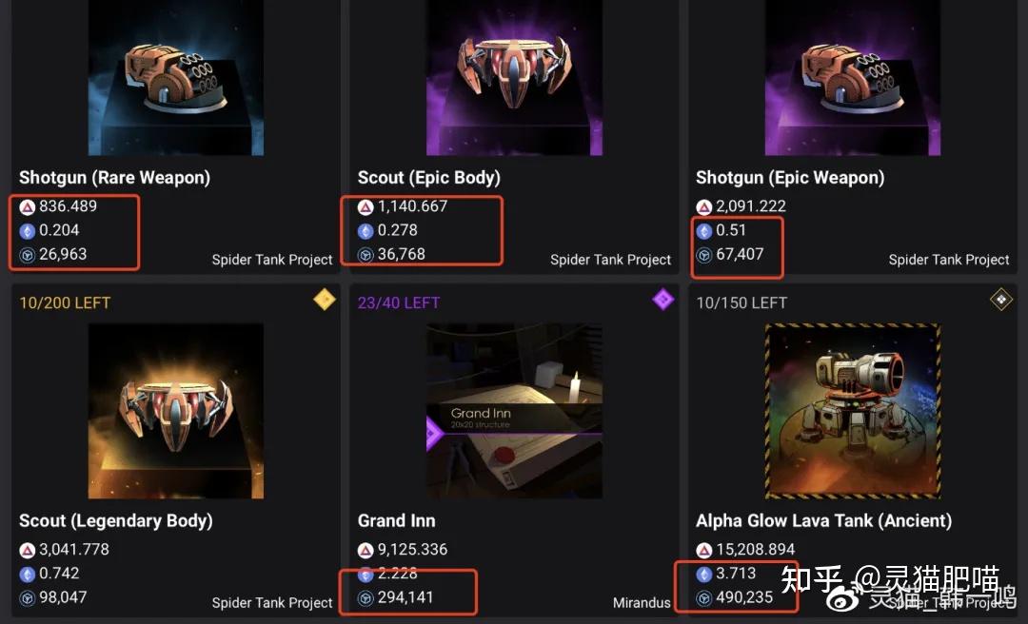This screenshot has height=624, width=1028.
Task: Click the purple Epic rarity diamond icon
Action: point(662,301)
